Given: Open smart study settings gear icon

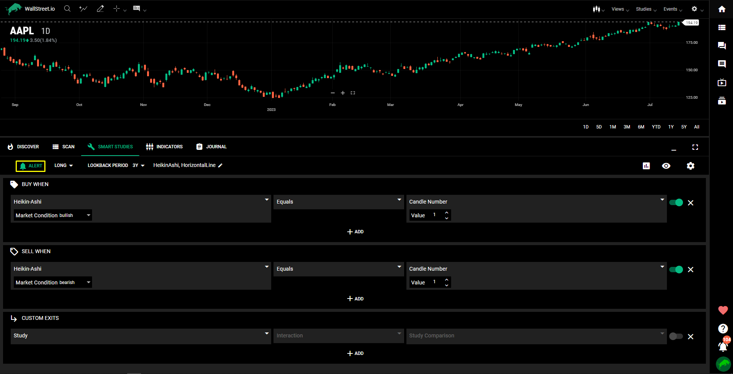Looking at the screenshot, I should pos(691,166).
